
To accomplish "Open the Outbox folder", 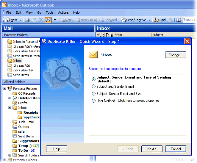I will [21, 127].
